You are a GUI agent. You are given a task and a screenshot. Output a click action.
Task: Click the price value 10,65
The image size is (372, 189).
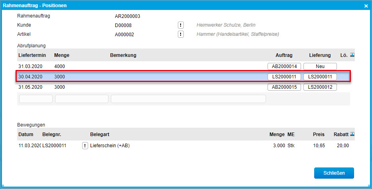pos(319,146)
